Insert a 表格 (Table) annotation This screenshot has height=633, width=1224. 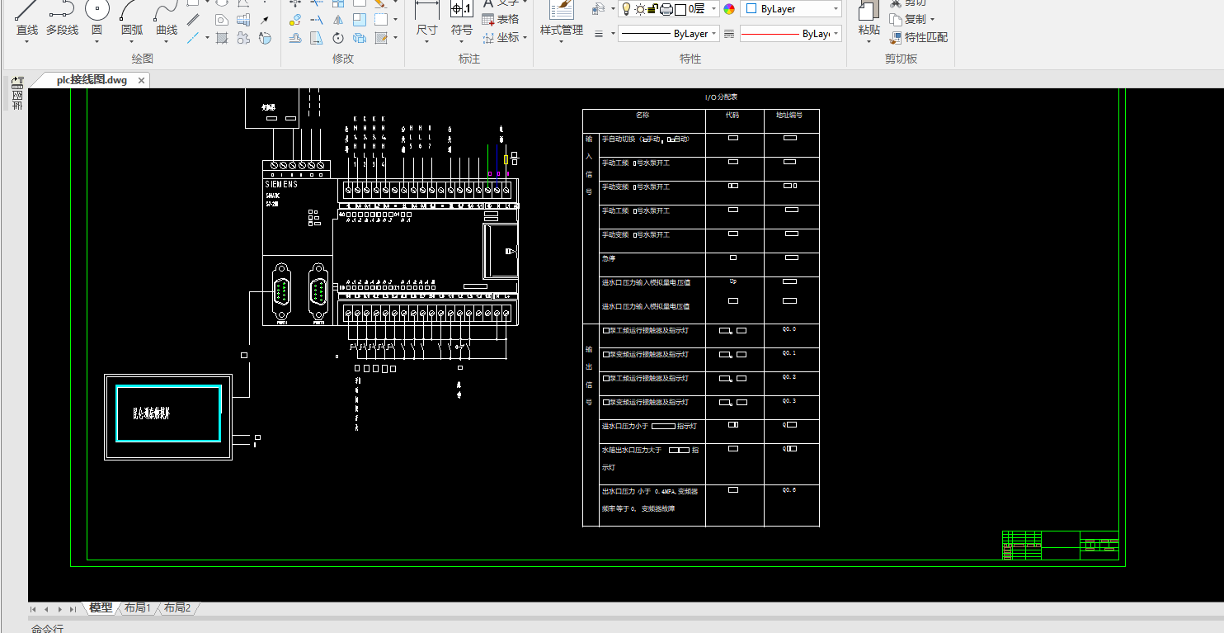click(500, 19)
